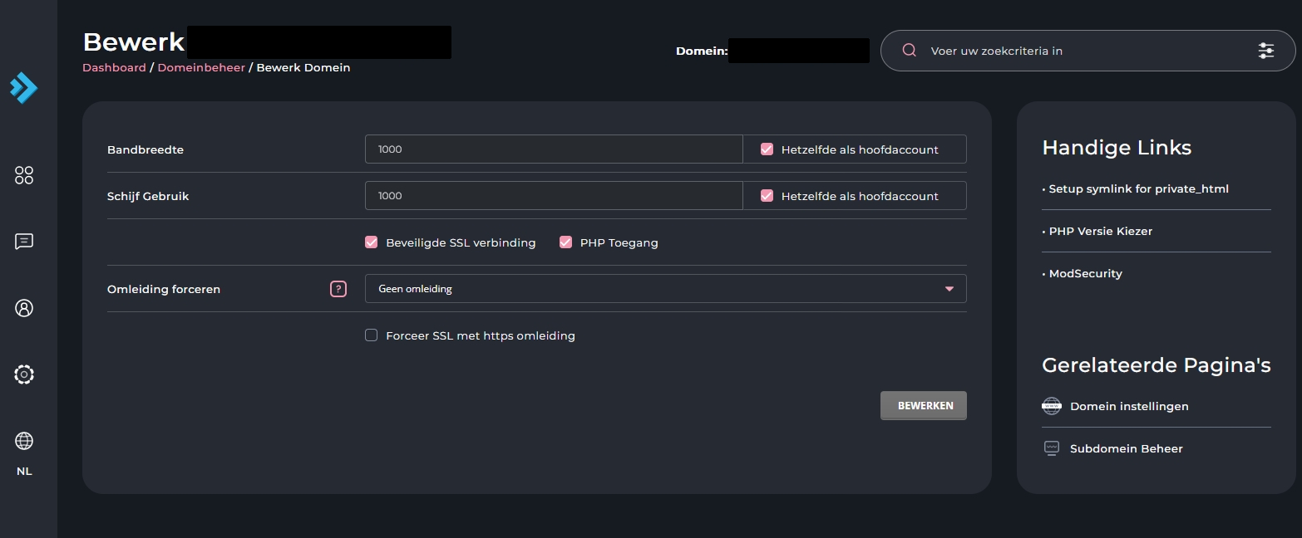Click the globe language icon in sidebar
1302x538 pixels.
24,441
